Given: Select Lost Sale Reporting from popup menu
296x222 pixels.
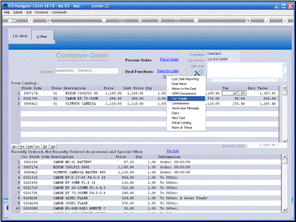Looking at the screenshot, I should 185,79.
